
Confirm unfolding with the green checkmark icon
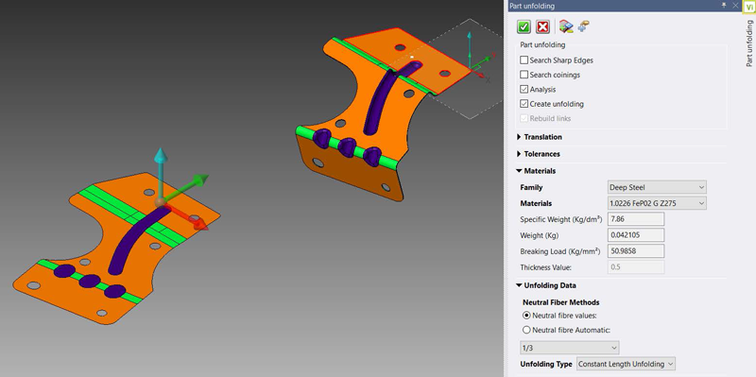524,26
